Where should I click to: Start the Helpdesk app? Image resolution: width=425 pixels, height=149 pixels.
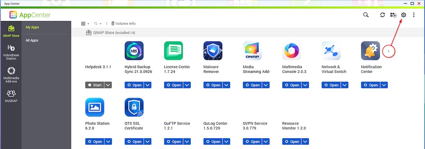point(95,85)
